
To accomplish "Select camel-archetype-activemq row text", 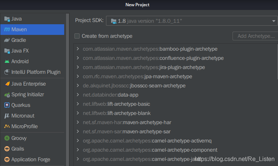I will [x=147, y=141].
